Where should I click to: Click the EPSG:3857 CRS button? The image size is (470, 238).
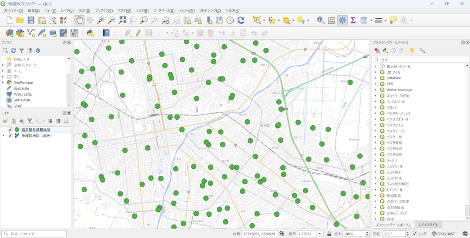(x=443, y=234)
